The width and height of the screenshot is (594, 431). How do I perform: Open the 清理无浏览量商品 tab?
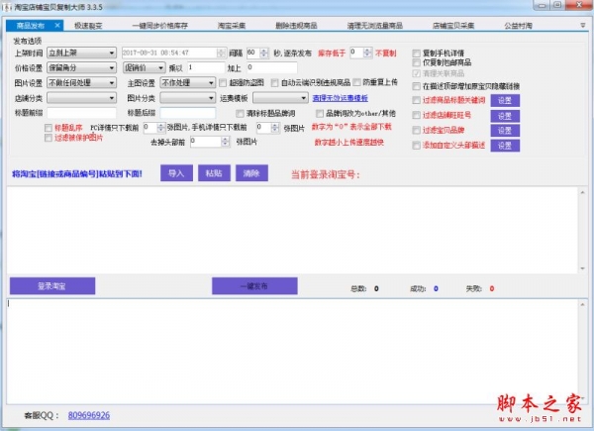click(x=374, y=26)
